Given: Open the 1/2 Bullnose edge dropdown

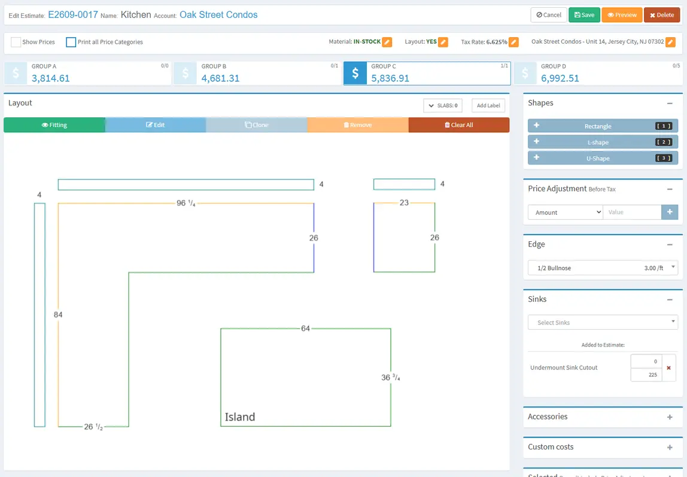Looking at the screenshot, I should 603,268.
